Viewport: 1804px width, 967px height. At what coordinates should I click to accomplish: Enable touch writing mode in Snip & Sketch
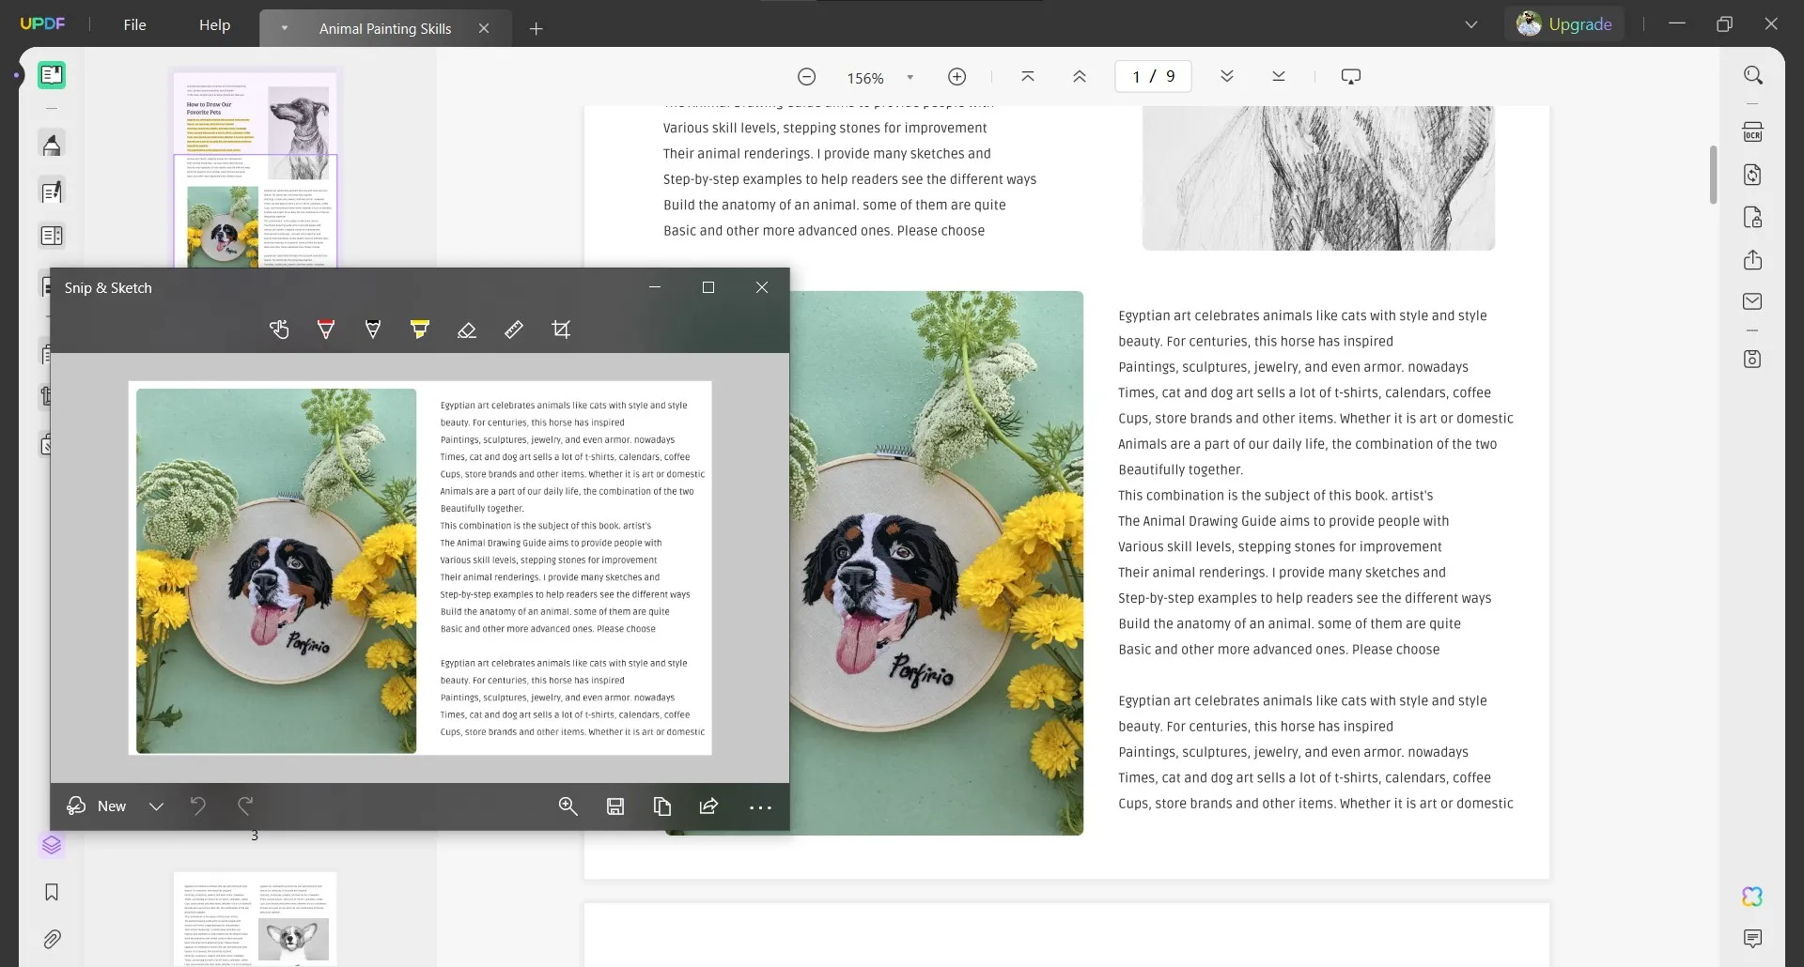[x=279, y=330]
